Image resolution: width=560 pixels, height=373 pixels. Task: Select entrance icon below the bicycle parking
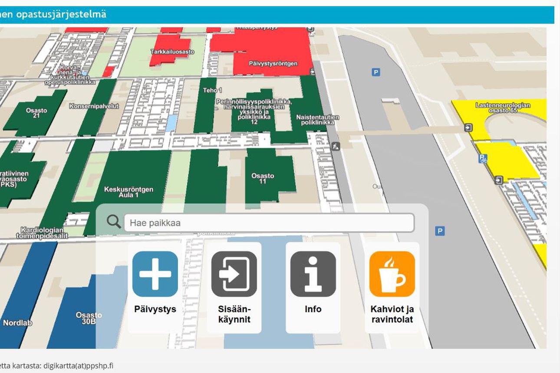click(499, 180)
